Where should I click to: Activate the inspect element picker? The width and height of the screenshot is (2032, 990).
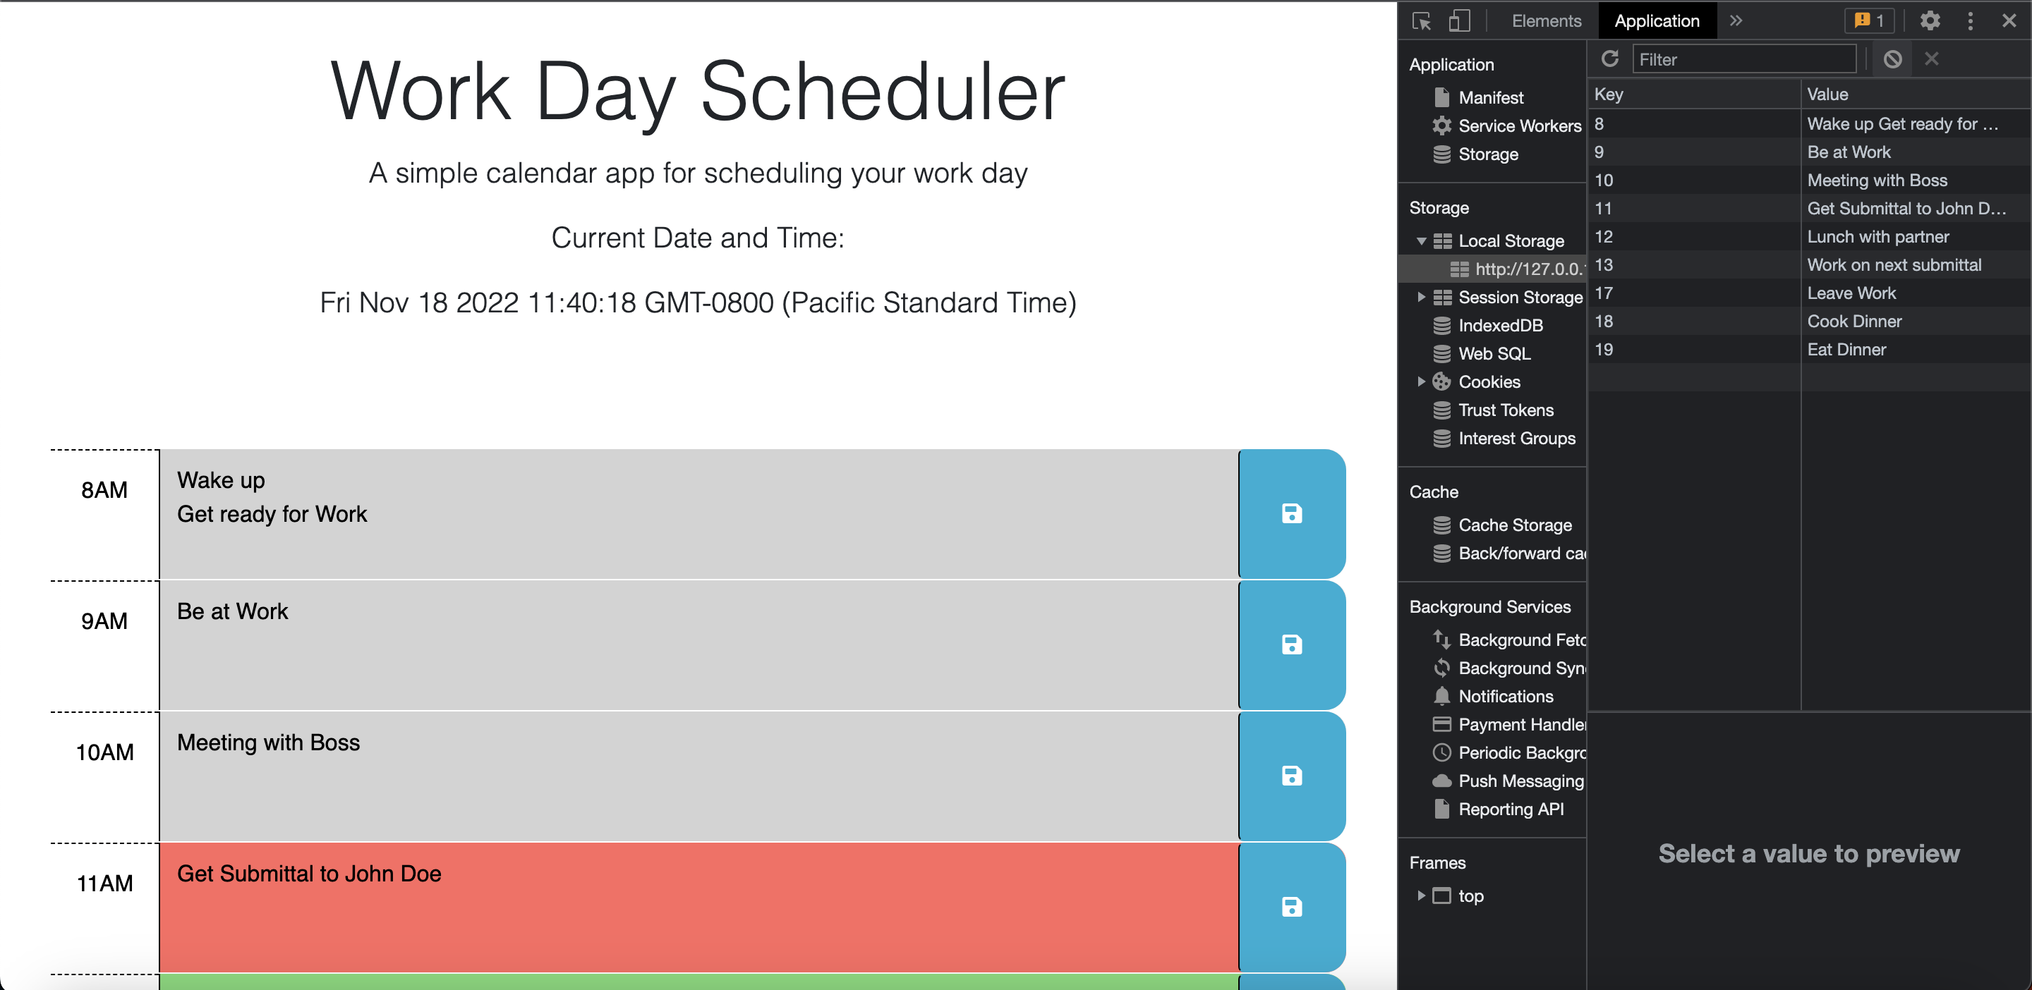pyautogui.click(x=1422, y=20)
